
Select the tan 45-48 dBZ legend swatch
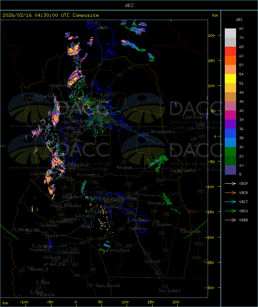point(230,97)
